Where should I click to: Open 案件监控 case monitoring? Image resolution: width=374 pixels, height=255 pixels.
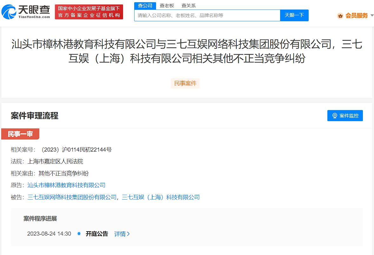(x=345, y=115)
